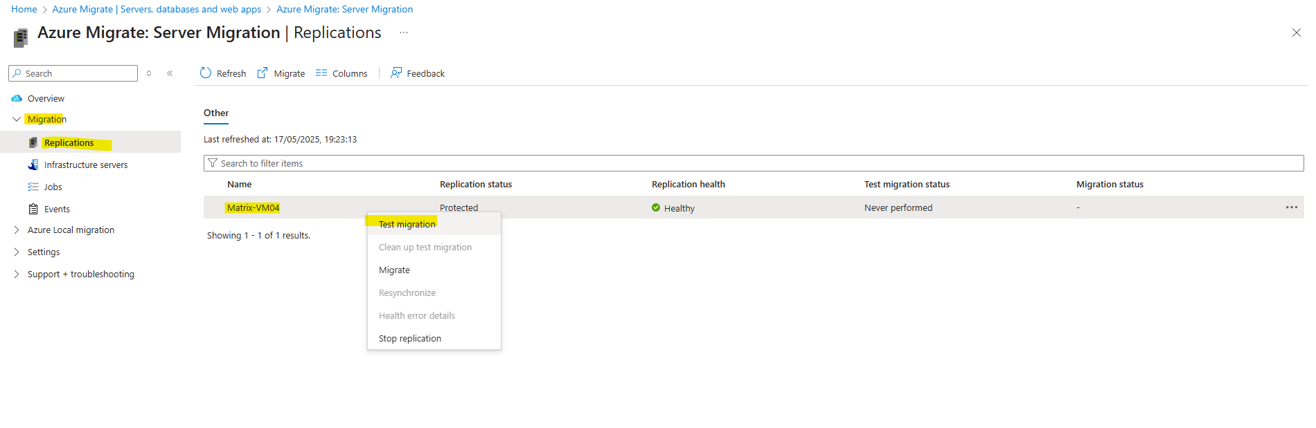Sort by the Test migration status column header
1316x428 pixels.
click(x=907, y=184)
